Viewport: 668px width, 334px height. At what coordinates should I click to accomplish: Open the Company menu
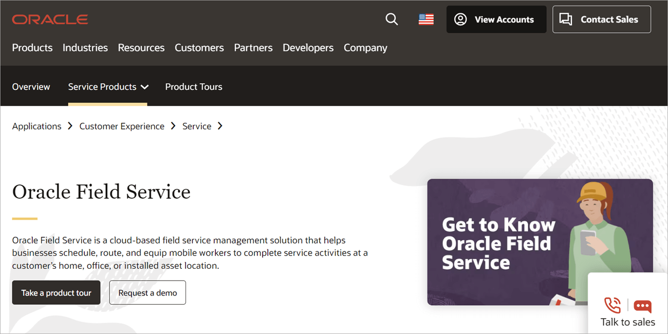pyautogui.click(x=365, y=48)
